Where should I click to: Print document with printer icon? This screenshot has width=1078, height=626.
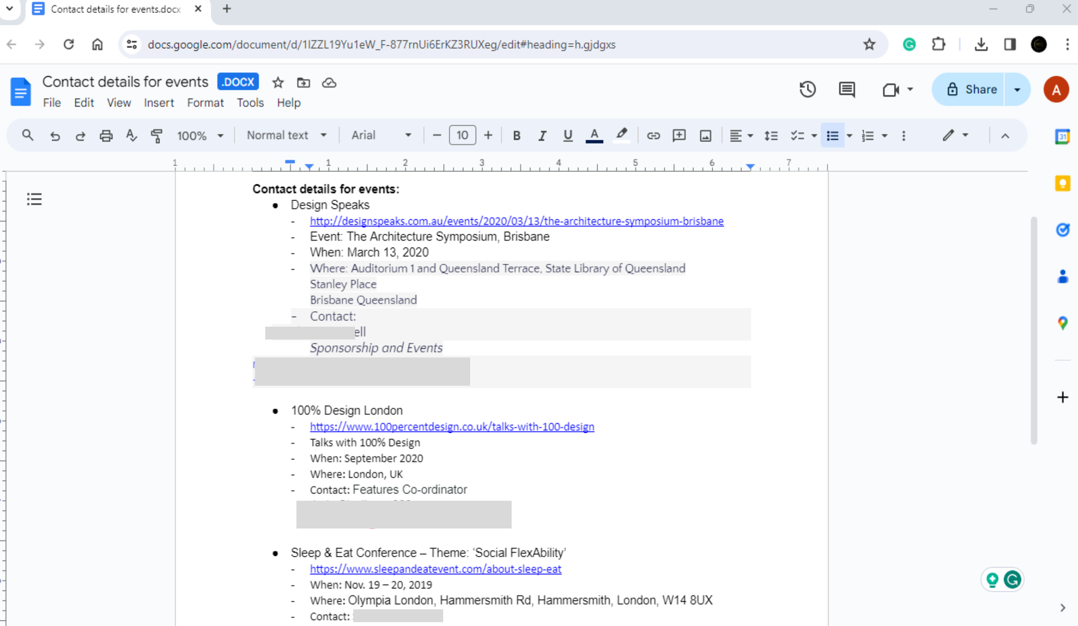tap(106, 136)
